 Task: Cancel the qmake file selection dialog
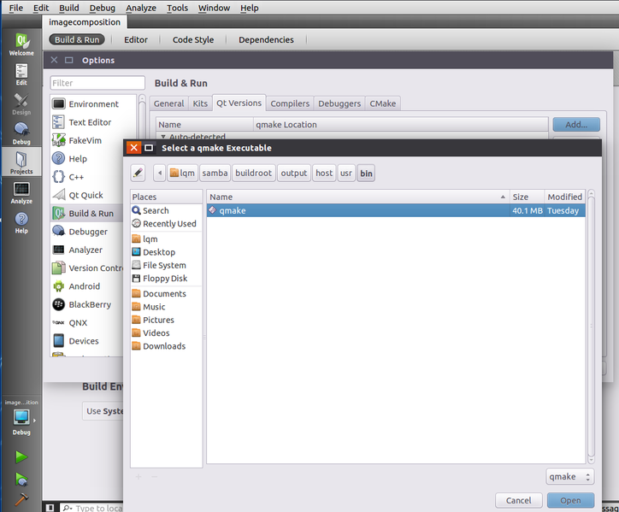pos(518,500)
